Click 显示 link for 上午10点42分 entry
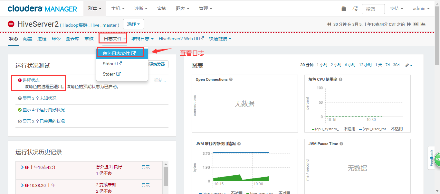440x194 pixels. coord(146,167)
